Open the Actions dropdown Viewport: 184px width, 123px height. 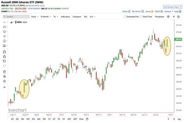point(169,11)
